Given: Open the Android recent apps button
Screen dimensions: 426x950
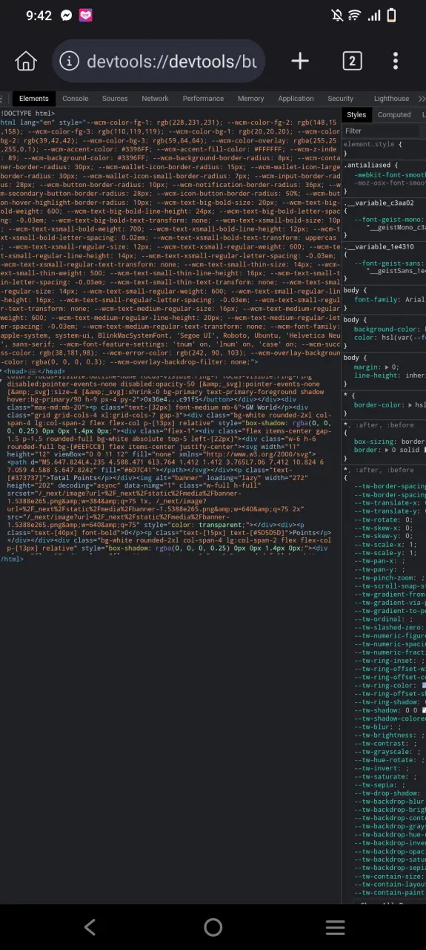Looking at the screenshot, I should pyautogui.click(x=336, y=927).
